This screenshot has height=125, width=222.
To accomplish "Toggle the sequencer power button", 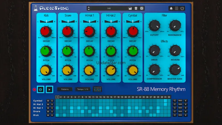I will pos(40,89).
